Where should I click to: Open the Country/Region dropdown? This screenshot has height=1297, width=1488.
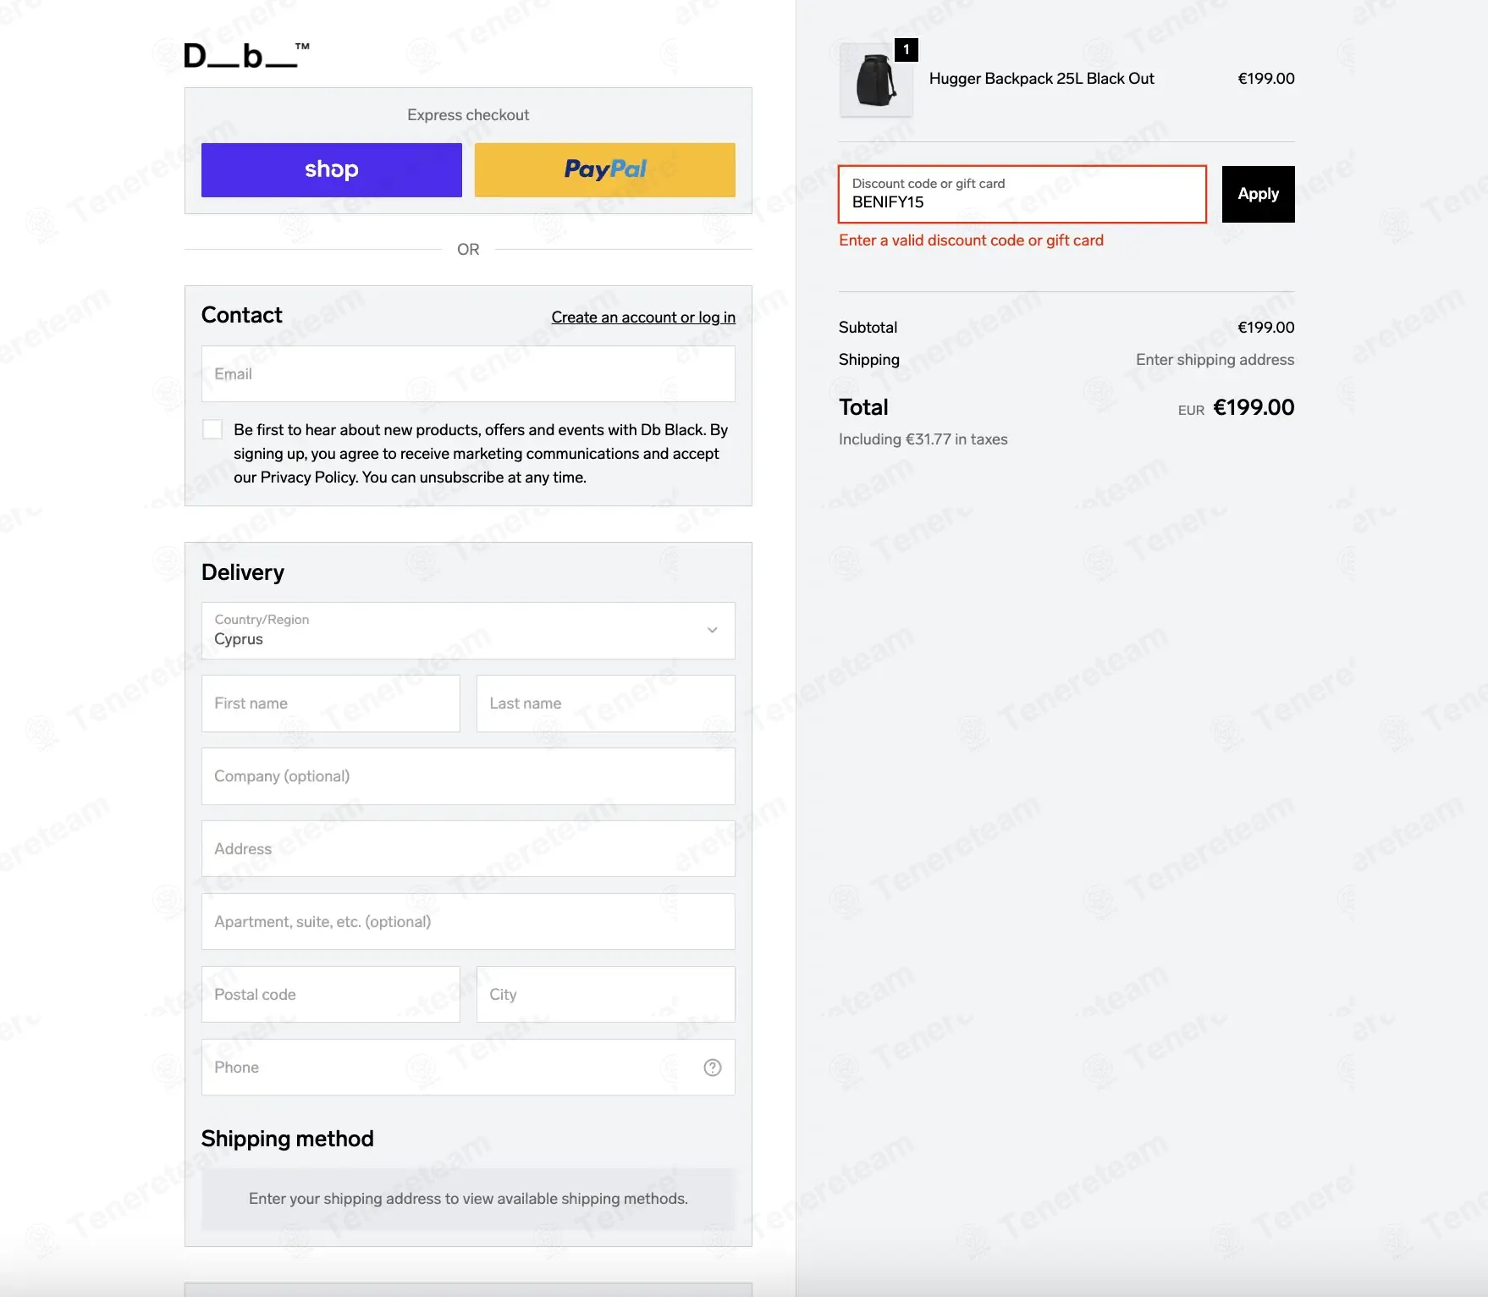(x=468, y=631)
